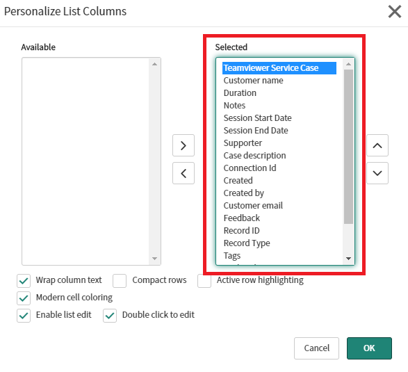Enable Active row highlighting checkbox
The height and width of the screenshot is (372, 408).
tap(204, 281)
